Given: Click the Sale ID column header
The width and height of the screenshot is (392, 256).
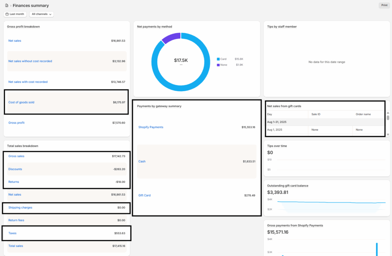Looking at the screenshot, I should [316, 114].
